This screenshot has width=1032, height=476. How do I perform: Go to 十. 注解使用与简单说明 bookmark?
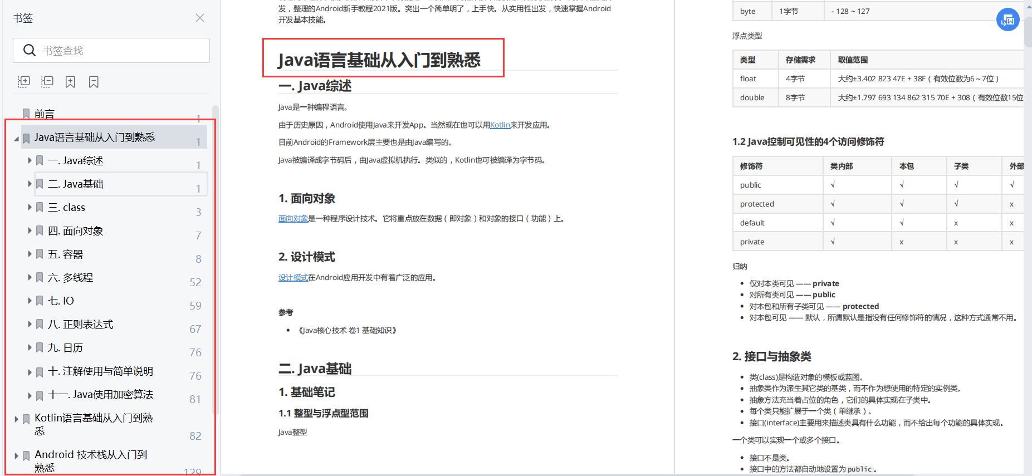click(x=101, y=371)
